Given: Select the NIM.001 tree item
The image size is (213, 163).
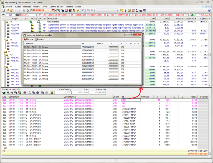Looking at the screenshot, I should click(15, 43).
